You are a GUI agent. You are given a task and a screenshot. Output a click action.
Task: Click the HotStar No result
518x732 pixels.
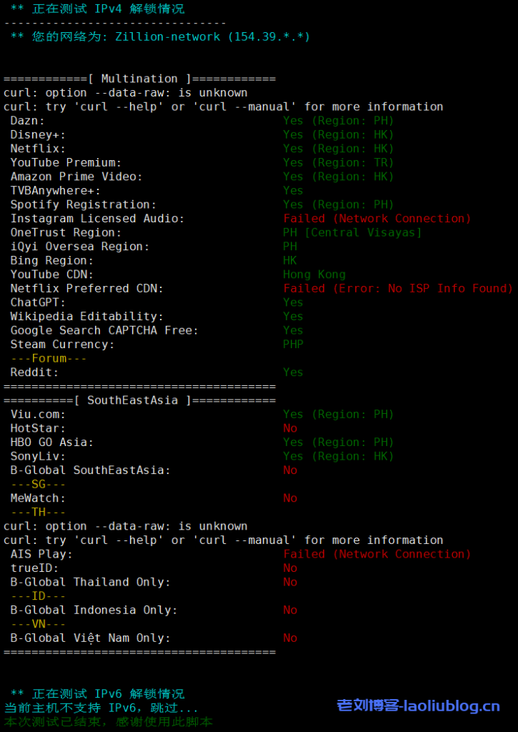click(290, 428)
